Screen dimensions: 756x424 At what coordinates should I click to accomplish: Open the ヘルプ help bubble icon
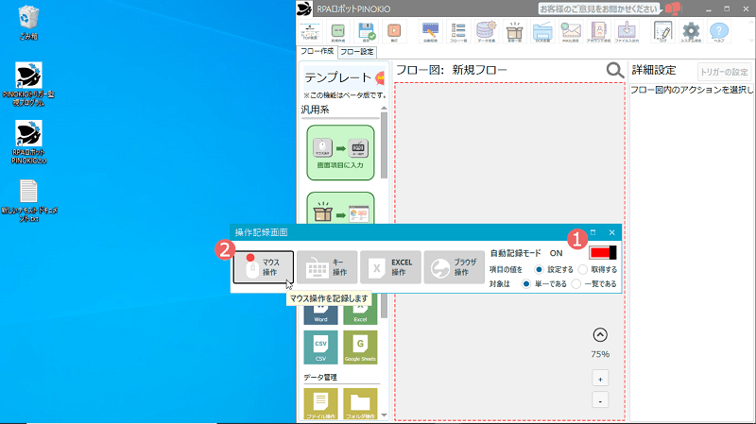tap(719, 32)
